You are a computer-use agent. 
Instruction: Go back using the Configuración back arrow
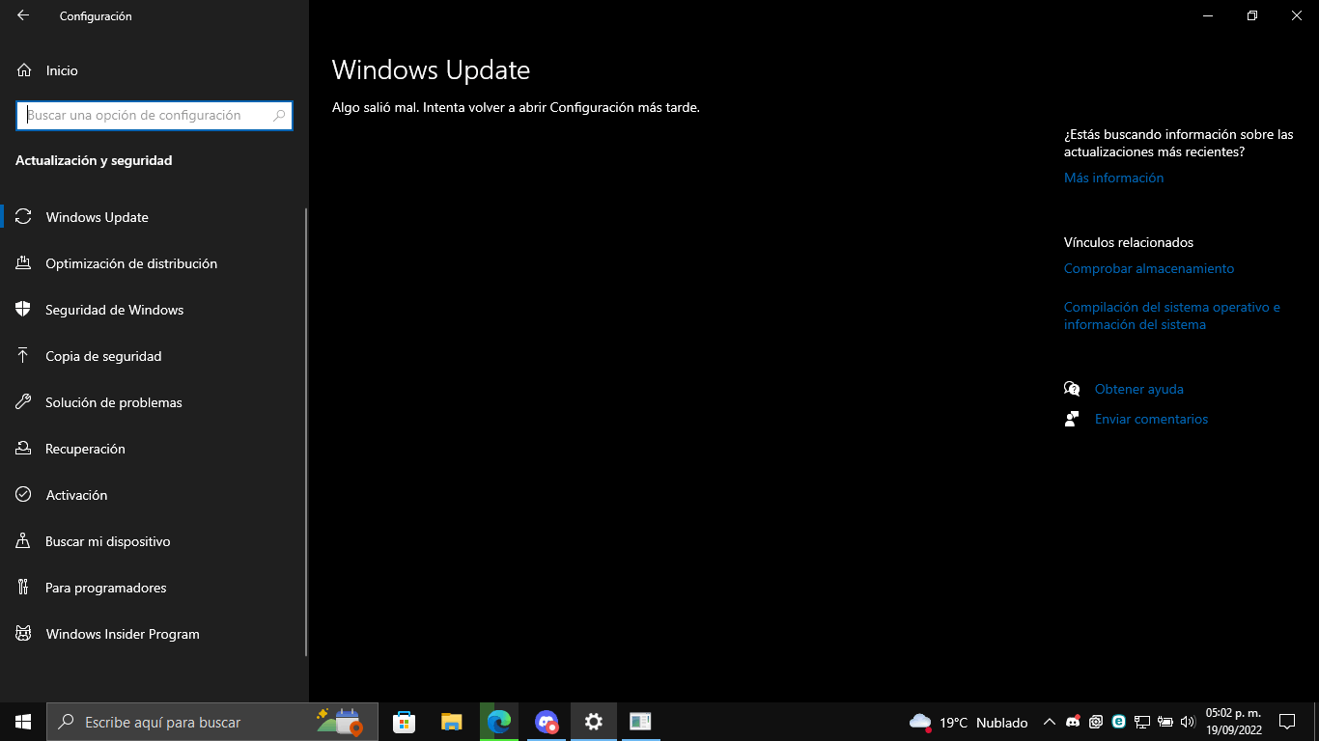[x=23, y=15]
